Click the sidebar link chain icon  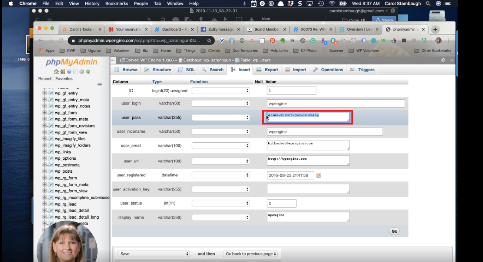[100, 84]
